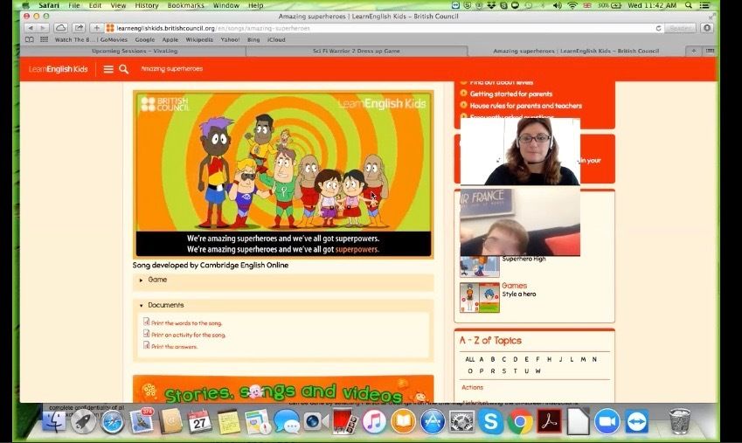Open the File menu
Screen dimensions: 742x443
tap(73, 5)
